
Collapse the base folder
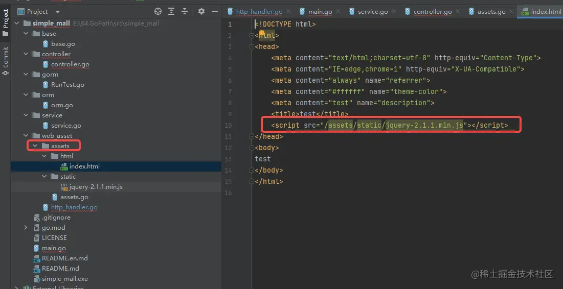click(26, 33)
